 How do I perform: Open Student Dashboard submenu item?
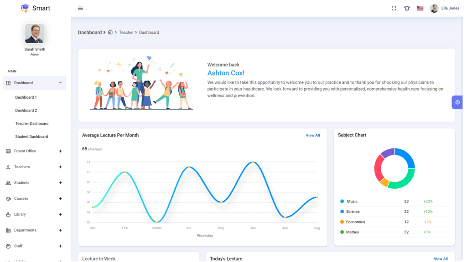tap(31, 136)
